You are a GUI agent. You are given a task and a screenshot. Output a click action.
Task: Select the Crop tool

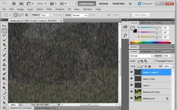click(4, 45)
